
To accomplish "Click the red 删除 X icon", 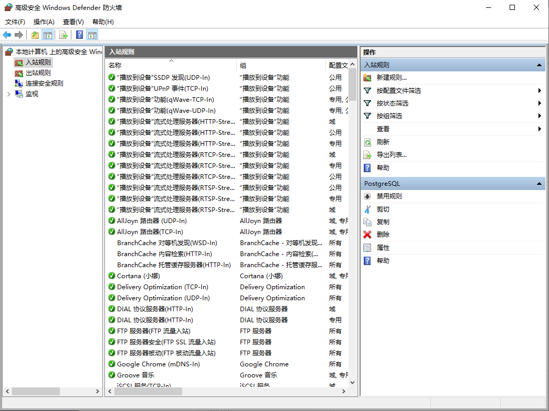I will (367, 235).
